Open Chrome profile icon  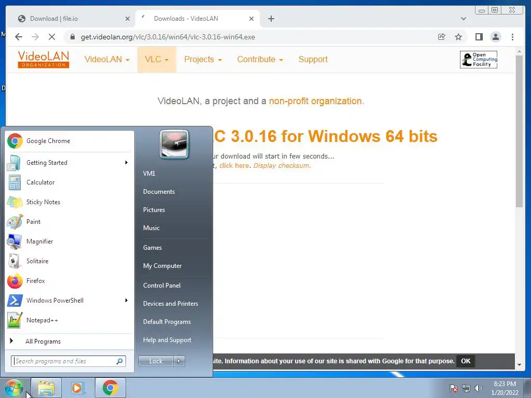(495, 37)
